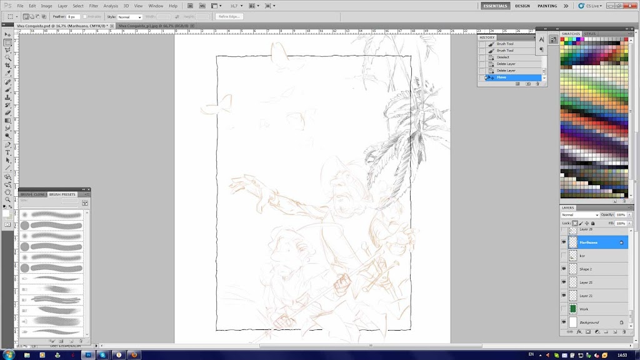Open the Layer menu
This screenshot has height=360, width=640.
62,6
